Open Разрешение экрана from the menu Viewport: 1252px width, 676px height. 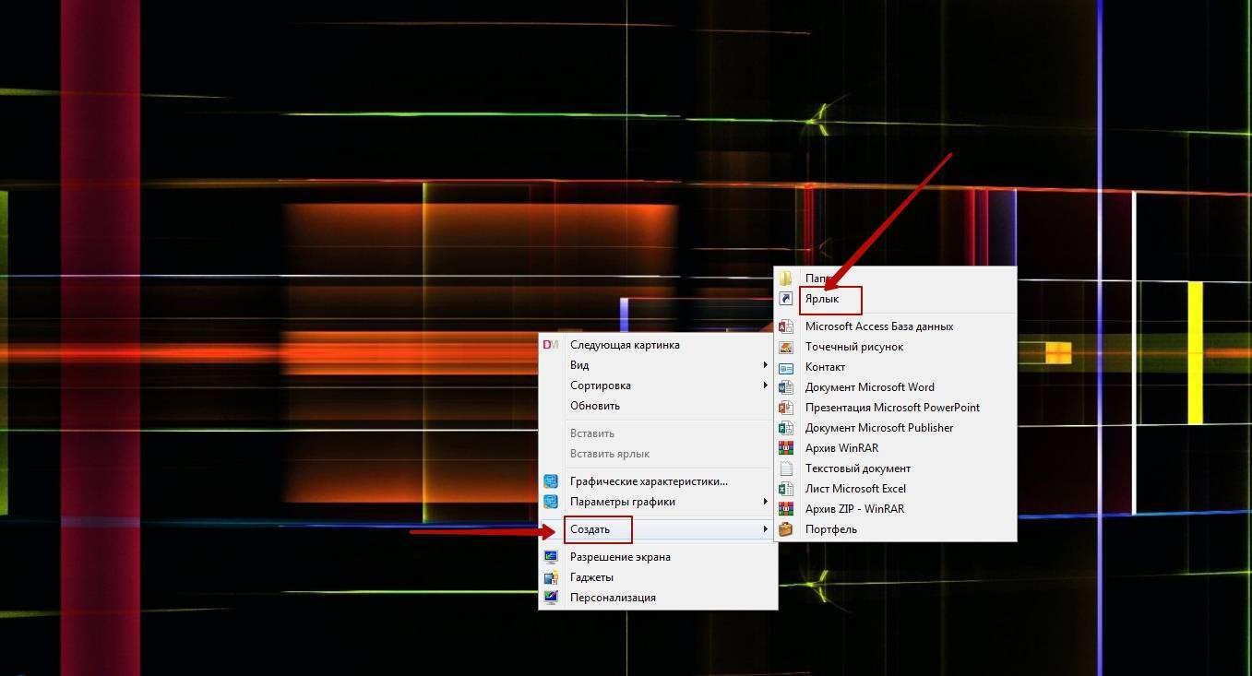[620, 557]
